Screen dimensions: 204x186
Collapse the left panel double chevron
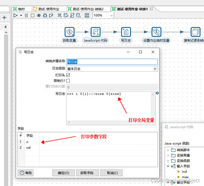point(5,27)
